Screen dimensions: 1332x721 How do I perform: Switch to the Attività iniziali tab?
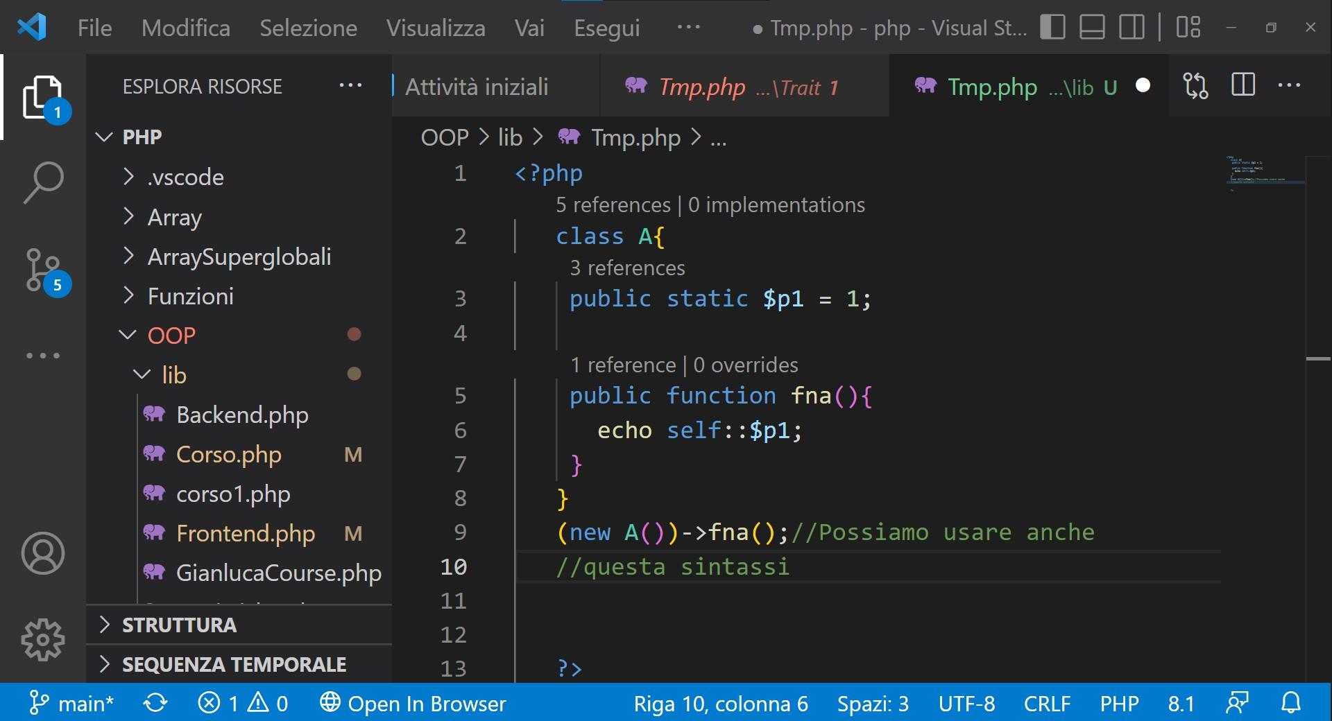[x=495, y=87]
